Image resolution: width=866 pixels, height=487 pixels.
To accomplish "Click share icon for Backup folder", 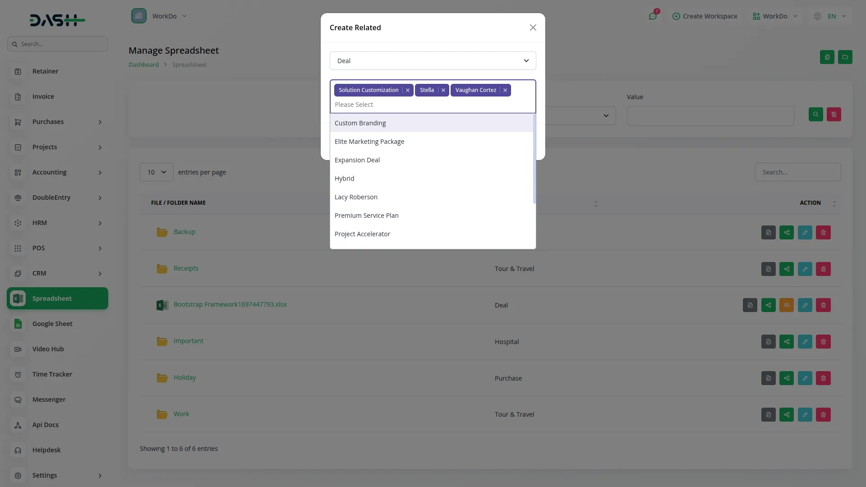I will tap(787, 233).
